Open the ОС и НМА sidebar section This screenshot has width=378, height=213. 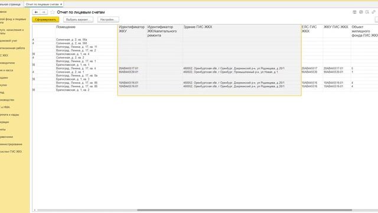(5, 107)
